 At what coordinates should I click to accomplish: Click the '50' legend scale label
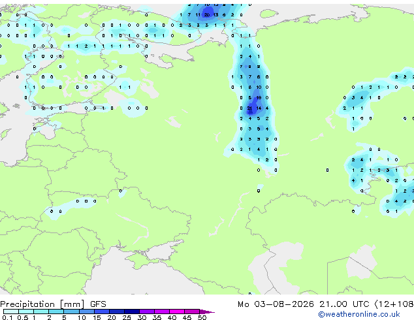(x=202, y=317)
